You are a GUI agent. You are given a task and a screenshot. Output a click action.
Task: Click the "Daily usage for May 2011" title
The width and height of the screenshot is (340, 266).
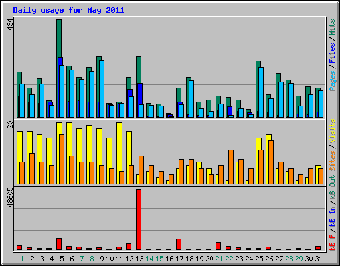click(x=68, y=10)
